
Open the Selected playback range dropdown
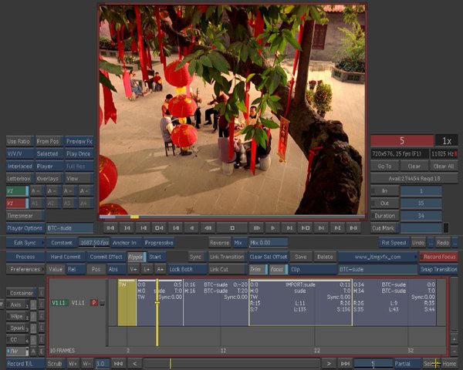48,153
